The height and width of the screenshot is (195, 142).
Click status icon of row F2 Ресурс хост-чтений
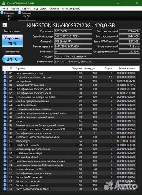click(5, 185)
